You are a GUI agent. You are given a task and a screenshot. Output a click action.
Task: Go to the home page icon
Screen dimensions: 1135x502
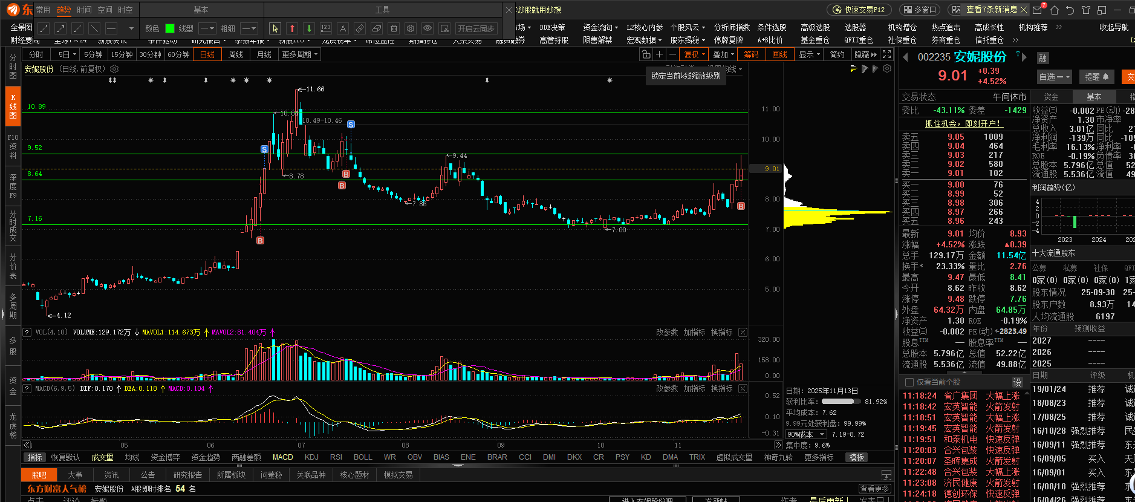pos(1055,10)
